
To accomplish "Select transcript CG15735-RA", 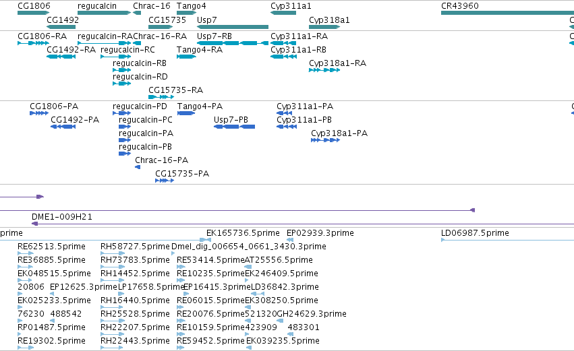I will 176,90.
